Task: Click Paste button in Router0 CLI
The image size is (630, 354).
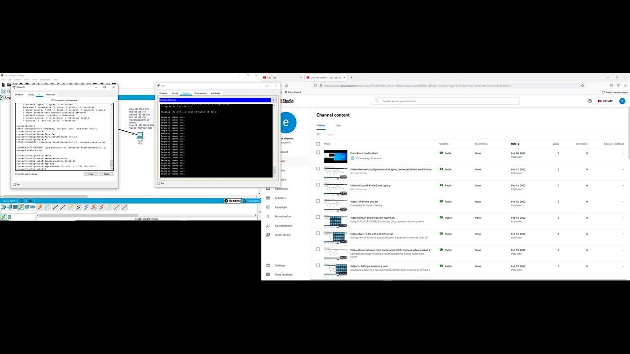Action: tap(106, 174)
